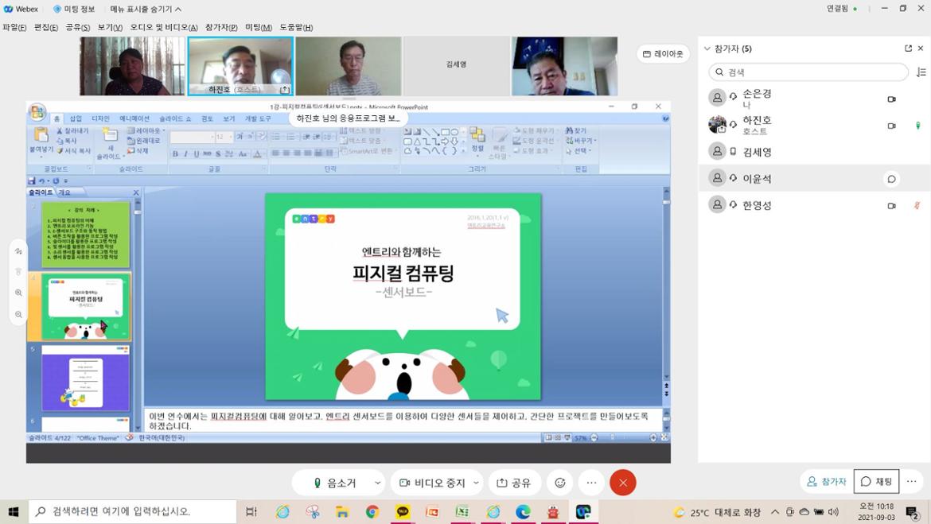Open more options in meeting controls

tap(591, 483)
